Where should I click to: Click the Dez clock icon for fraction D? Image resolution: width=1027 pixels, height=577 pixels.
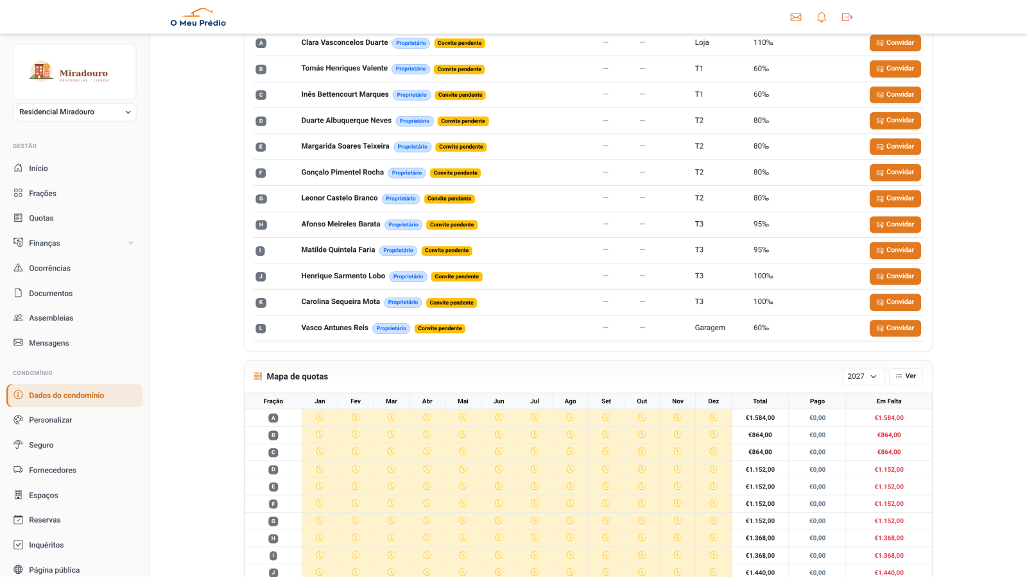pos(713,469)
